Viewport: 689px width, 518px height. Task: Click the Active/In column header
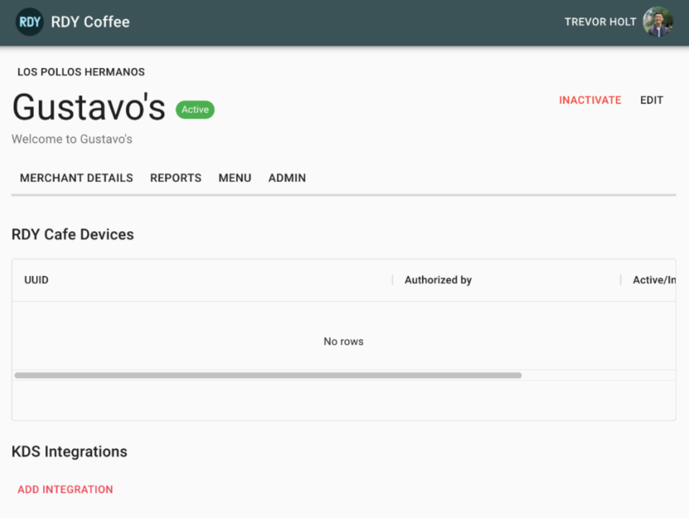(x=654, y=280)
